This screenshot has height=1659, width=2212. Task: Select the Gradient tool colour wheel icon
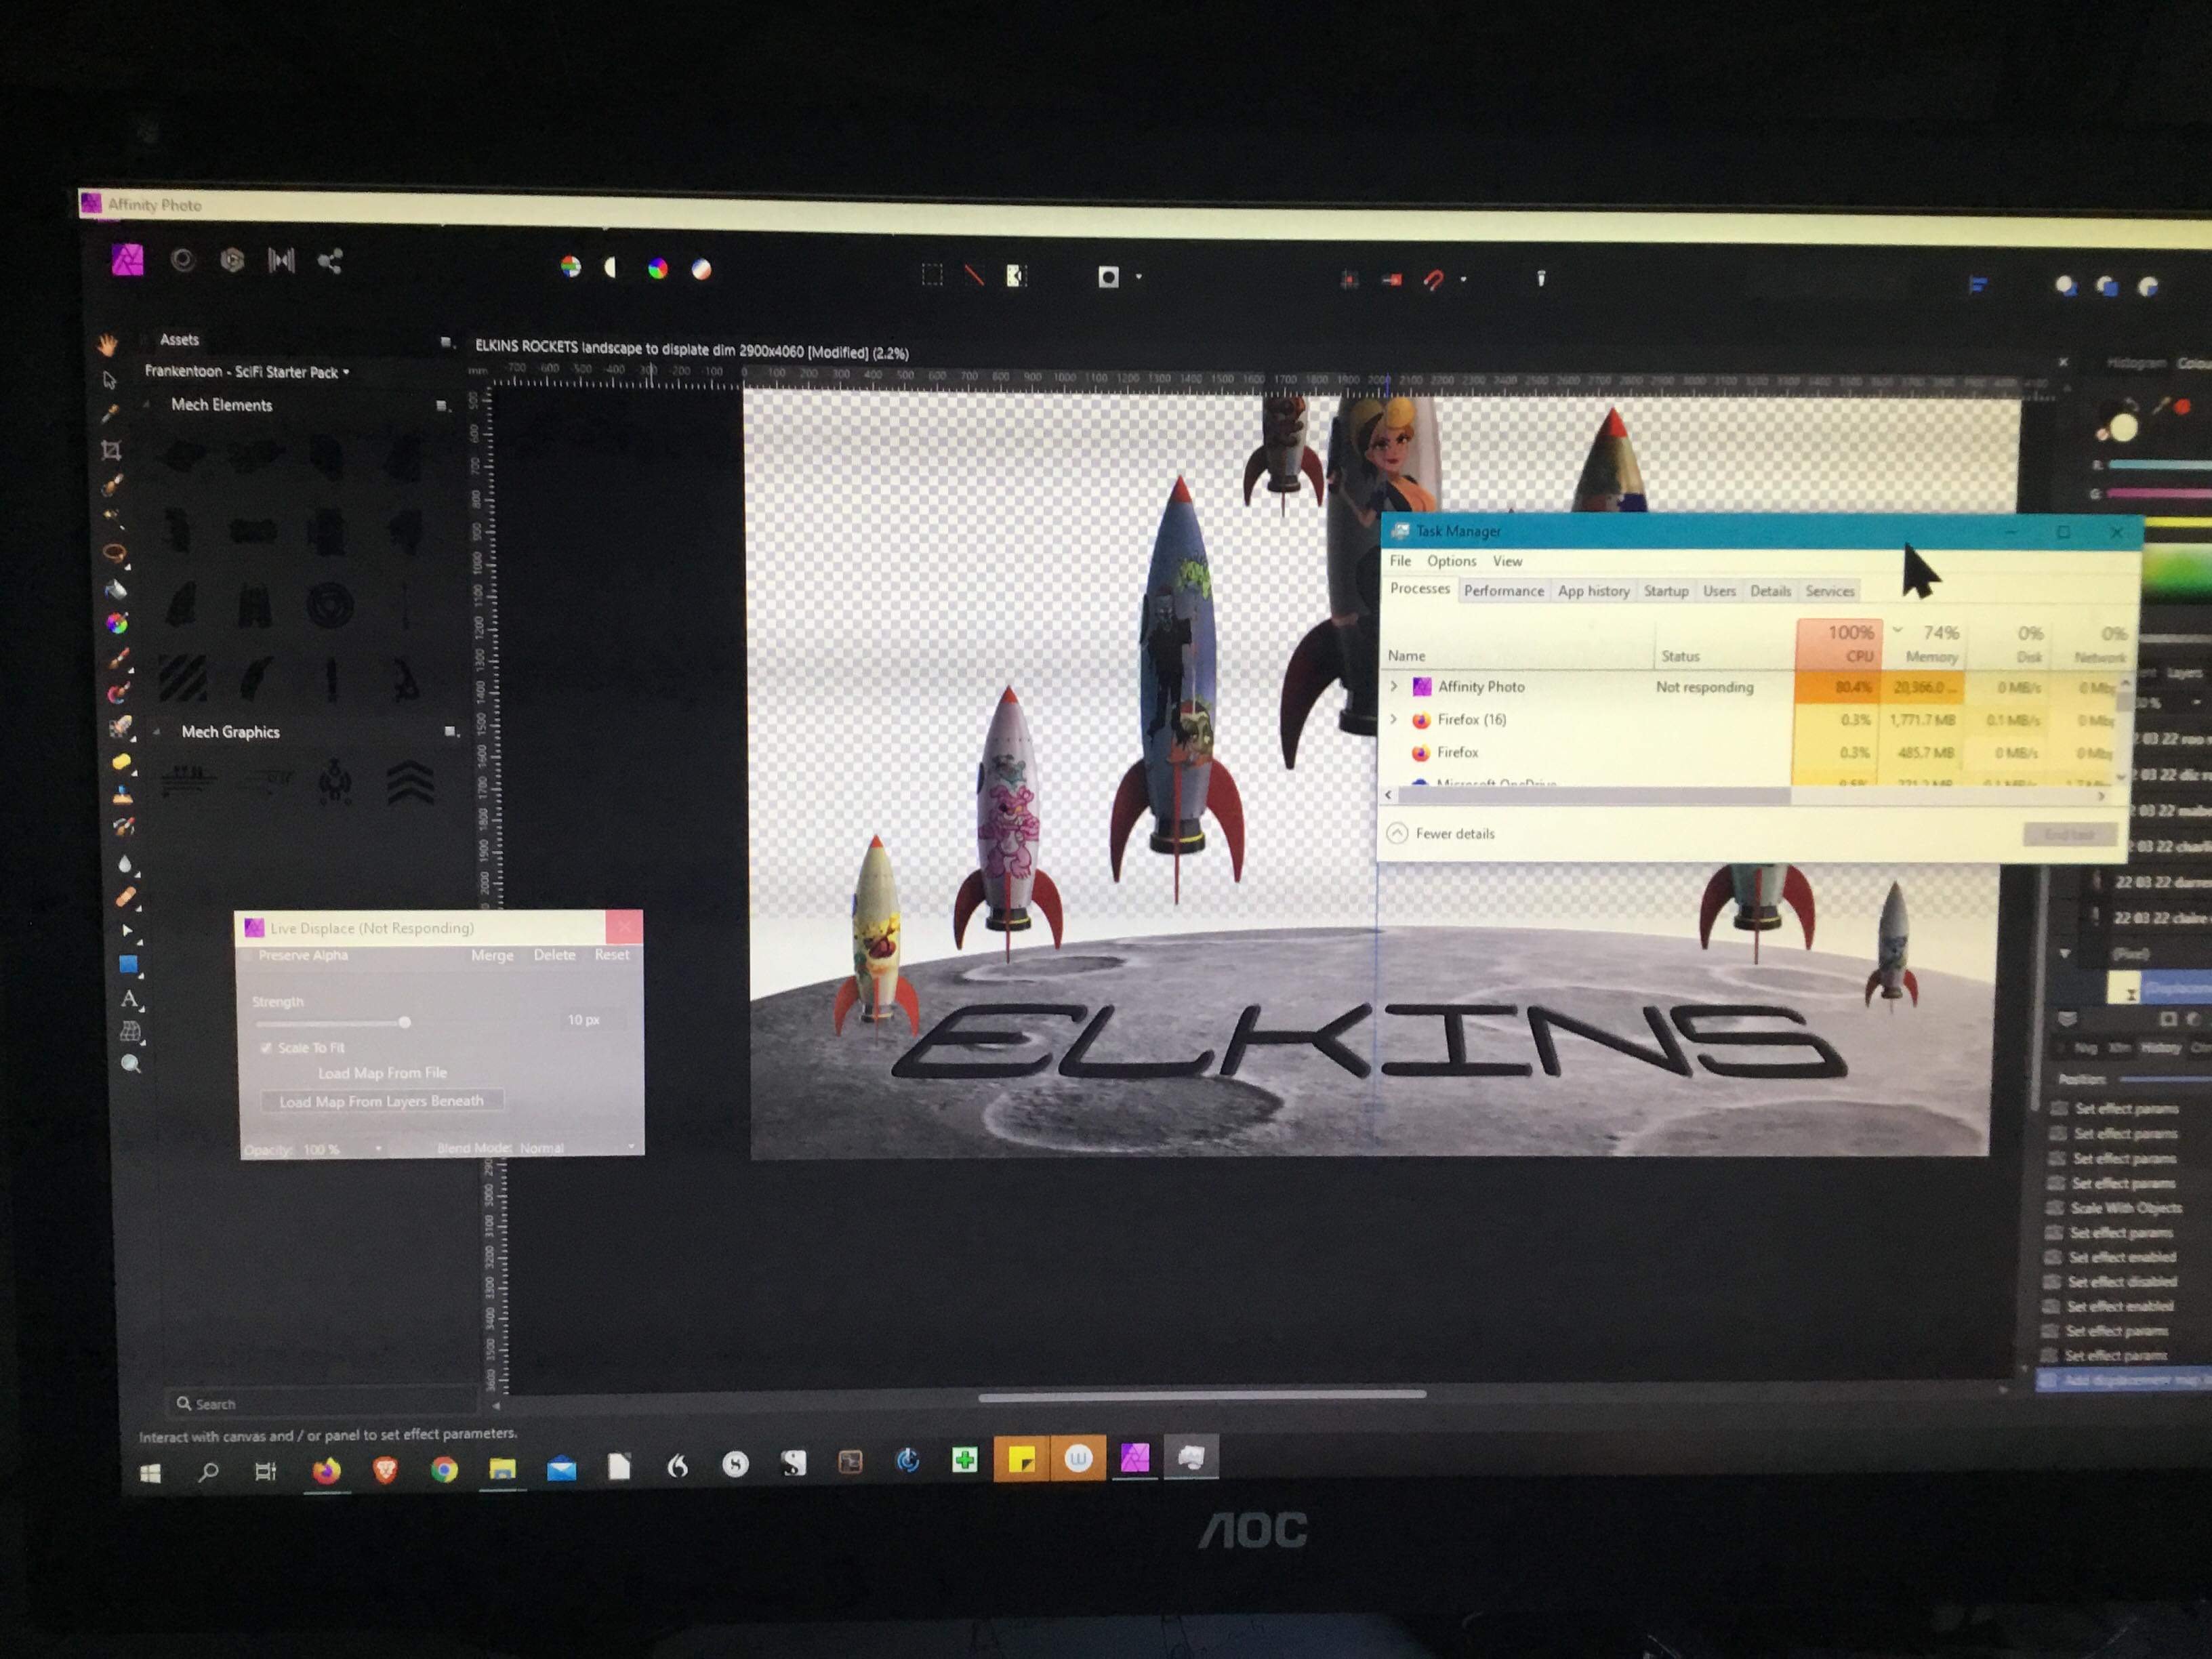(117, 623)
